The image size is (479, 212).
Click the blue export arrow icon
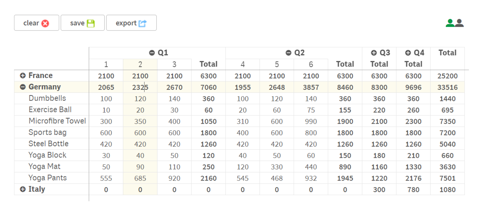coord(143,23)
